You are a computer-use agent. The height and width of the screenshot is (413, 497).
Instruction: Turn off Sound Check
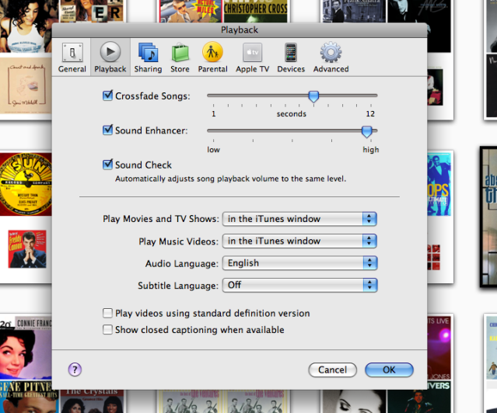coord(107,165)
